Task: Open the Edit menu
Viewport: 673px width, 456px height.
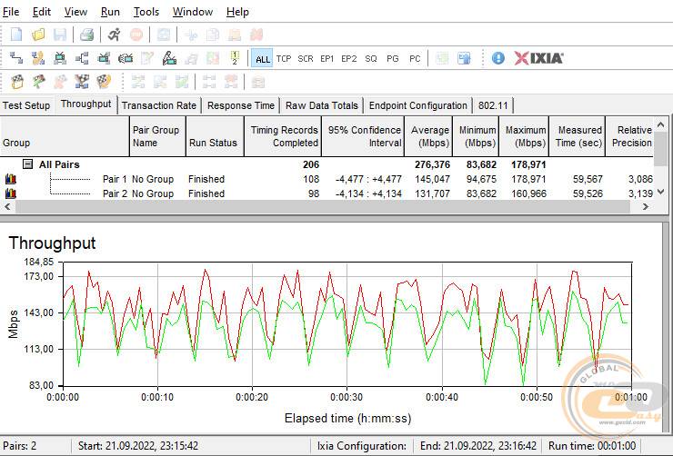Action: coord(42,12)
